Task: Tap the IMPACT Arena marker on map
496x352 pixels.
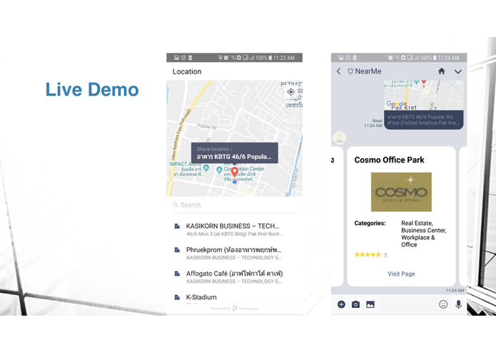Action: (x=206, y=167)
